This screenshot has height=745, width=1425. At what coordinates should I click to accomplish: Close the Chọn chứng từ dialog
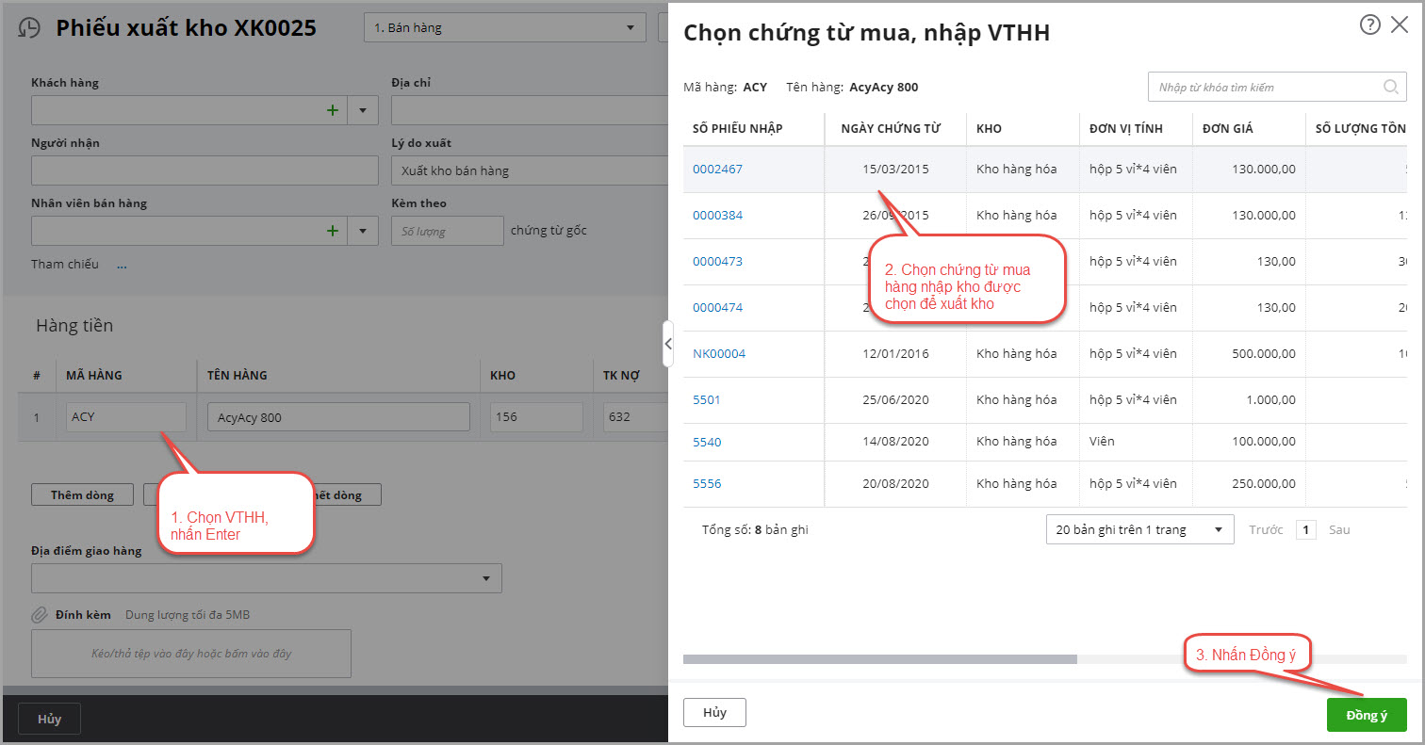point(1400,25)
